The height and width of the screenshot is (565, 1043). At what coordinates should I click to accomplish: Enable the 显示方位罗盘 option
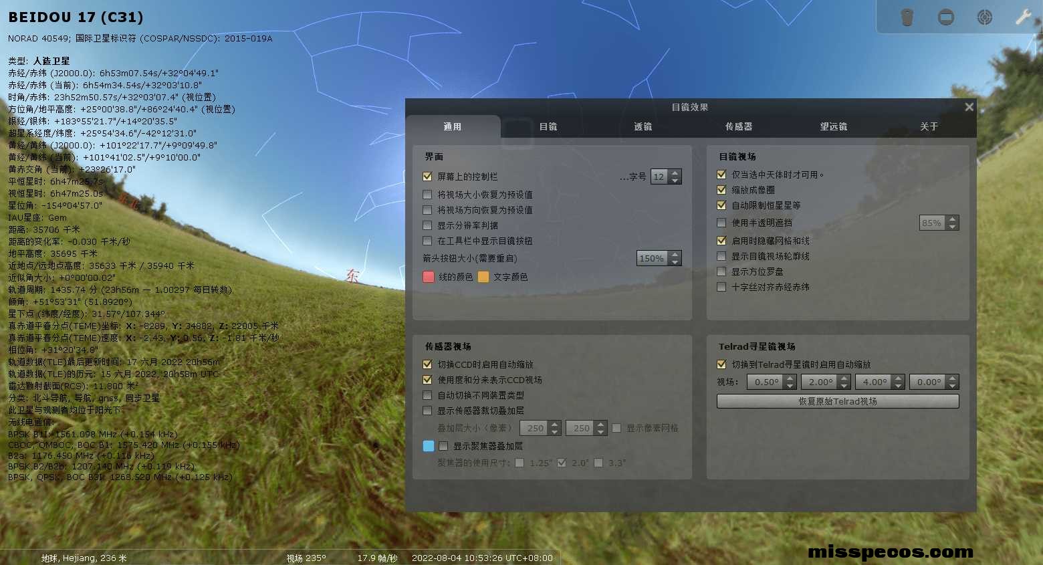[721, 271]
